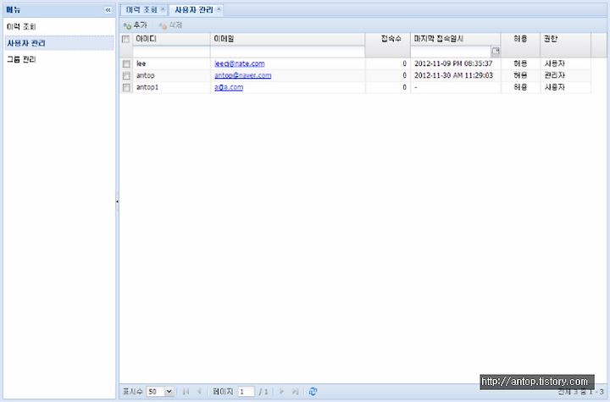Close the 사용자 관리 tab
The height and width of the screenshot is (402, 610).
coord(219,8)
